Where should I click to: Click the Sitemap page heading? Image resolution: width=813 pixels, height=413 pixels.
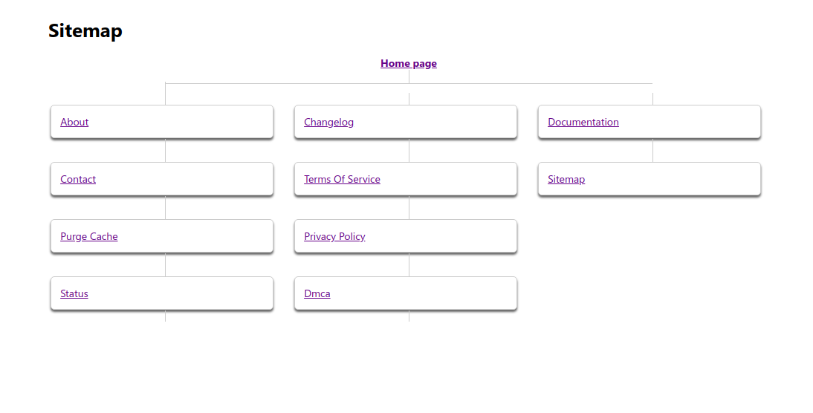(x=85, y=31)
